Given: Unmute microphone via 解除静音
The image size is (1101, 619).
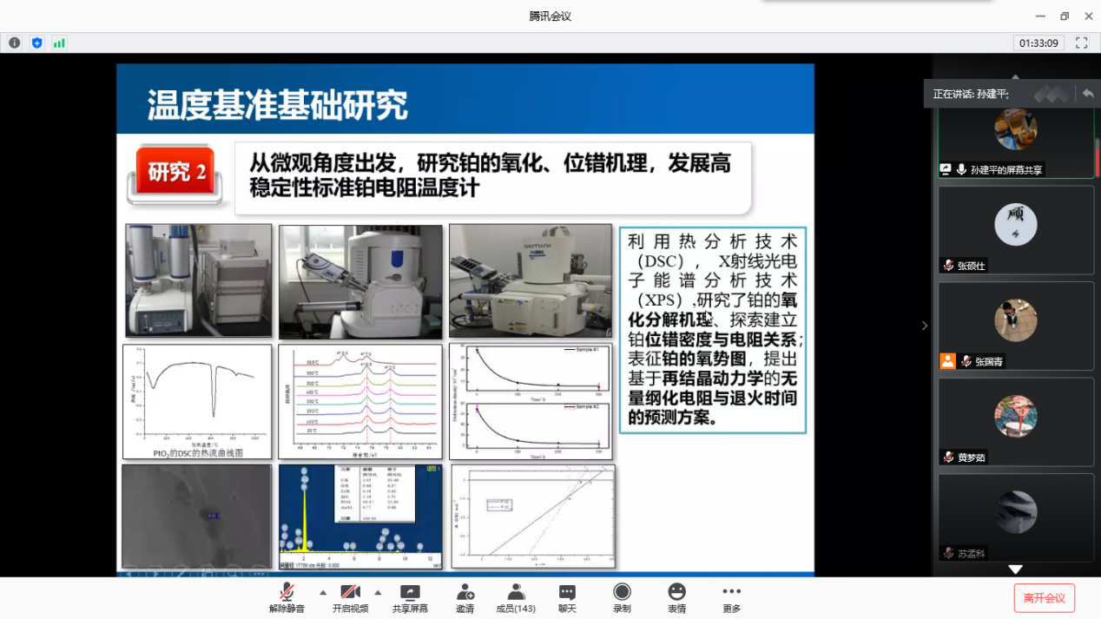Looking at the screenshot, I should coord(287,597).
